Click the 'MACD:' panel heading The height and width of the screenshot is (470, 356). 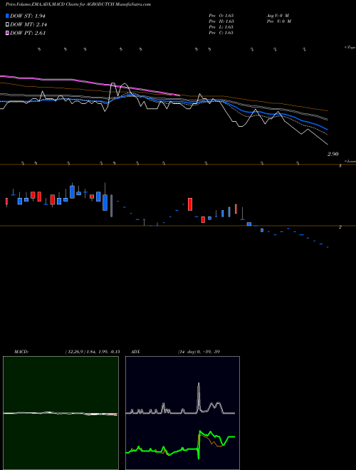[21, 352]
